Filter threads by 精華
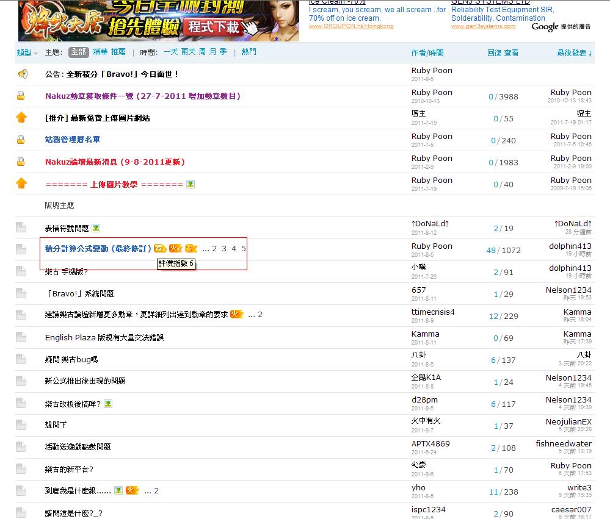This screenshot has height=519, width=610. 100,52
